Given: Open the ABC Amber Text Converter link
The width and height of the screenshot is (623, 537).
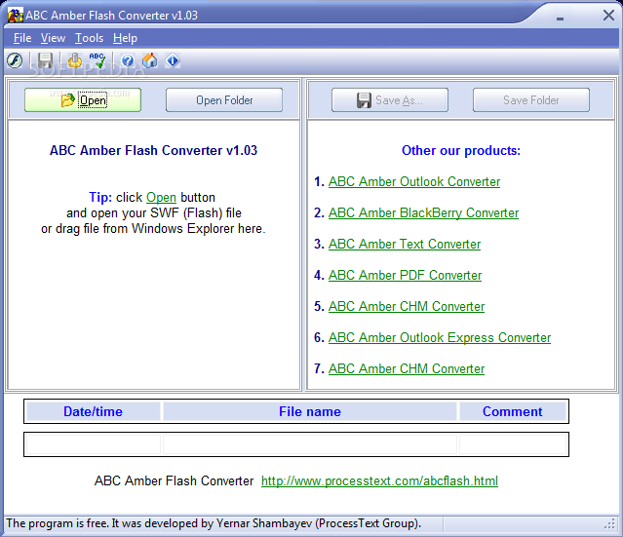Looking at the screenshot, I should coord(405,244).
